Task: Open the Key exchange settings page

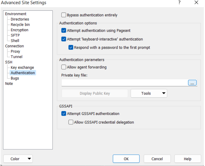Action: (22, 67)
